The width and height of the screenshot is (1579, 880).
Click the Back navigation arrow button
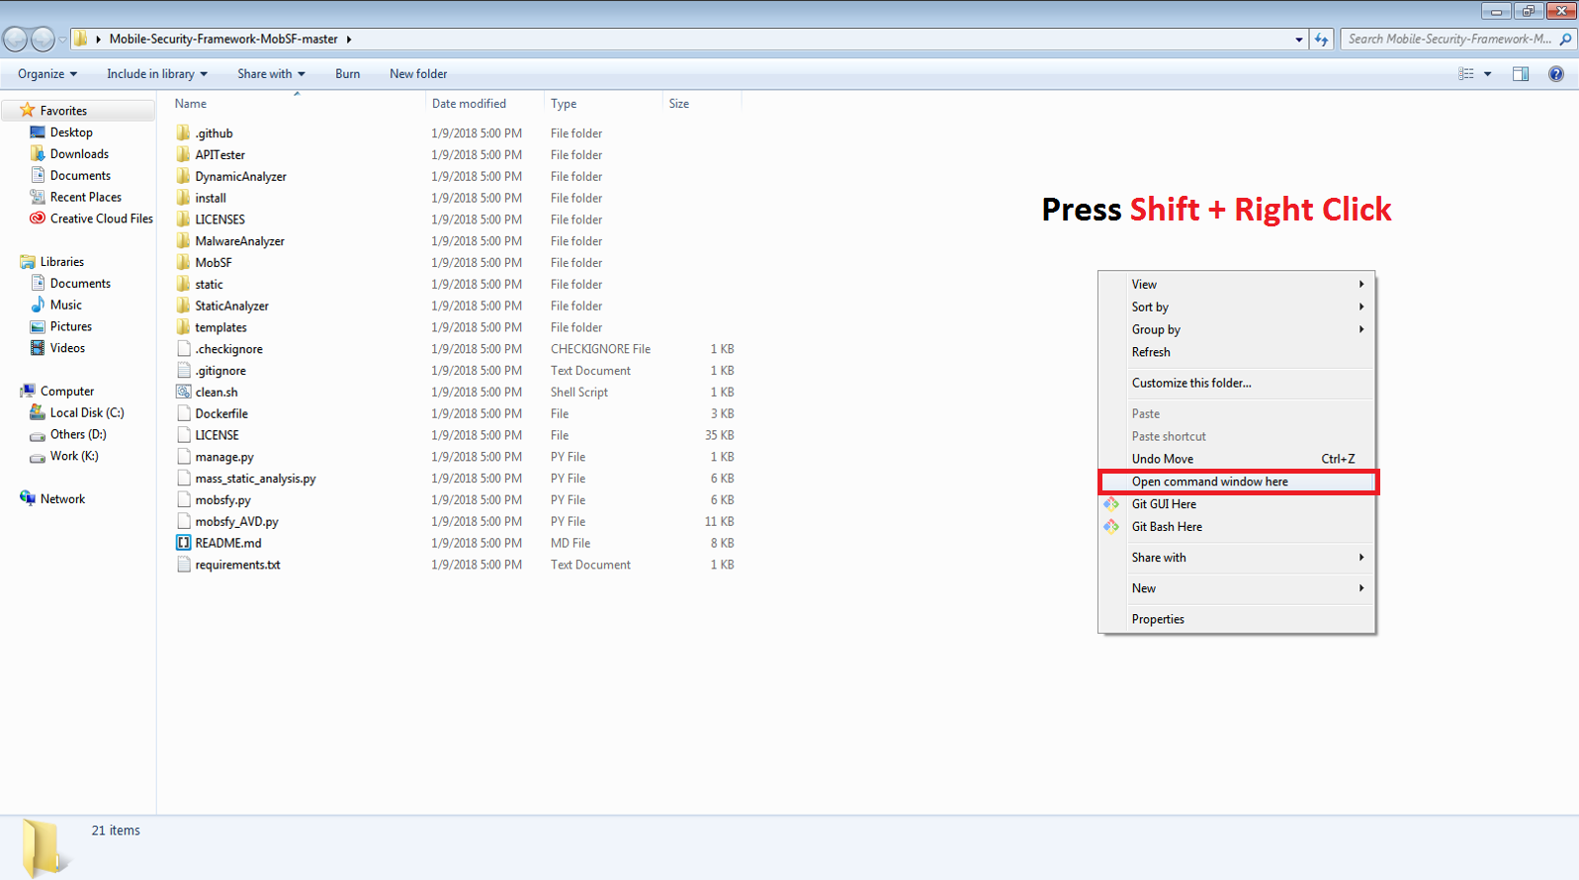click(x=15, y=39)
